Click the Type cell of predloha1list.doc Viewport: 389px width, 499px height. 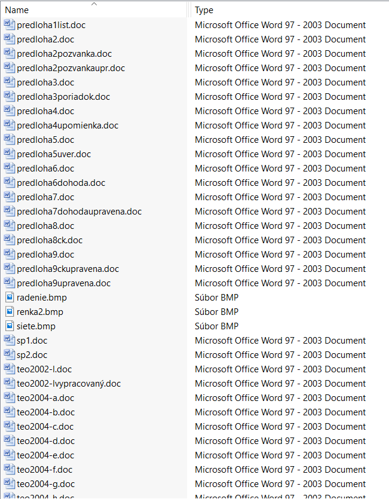point(280,25)
